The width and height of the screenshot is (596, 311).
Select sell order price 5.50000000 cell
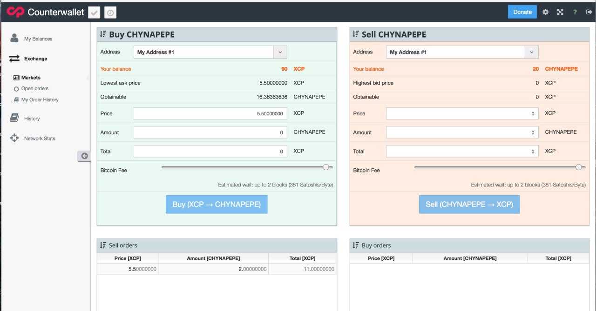pos(128,269)
